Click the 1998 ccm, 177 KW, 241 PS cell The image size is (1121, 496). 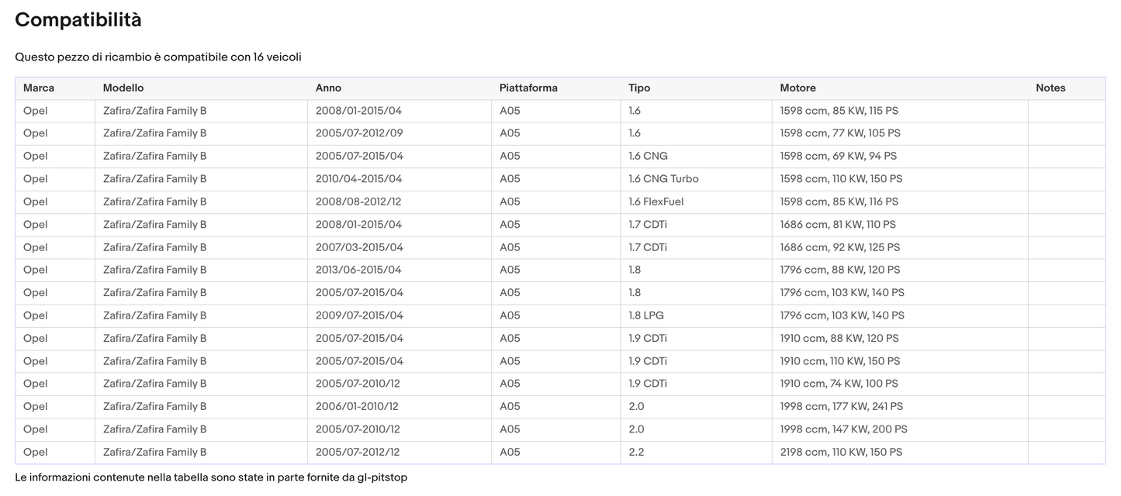click(x=841, y=407)
